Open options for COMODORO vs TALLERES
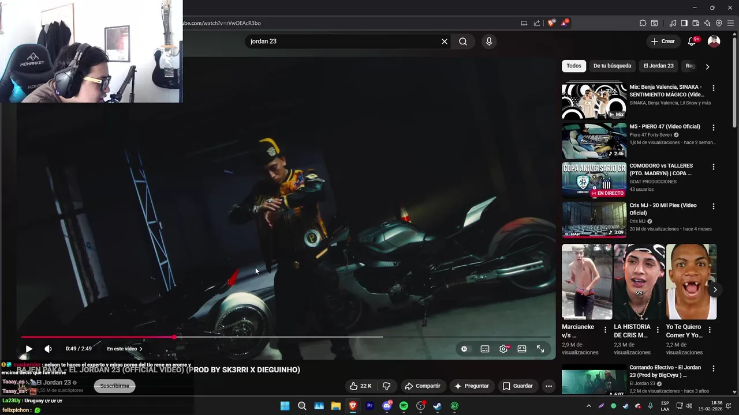 pyautogui.click(x=714, y=167)
